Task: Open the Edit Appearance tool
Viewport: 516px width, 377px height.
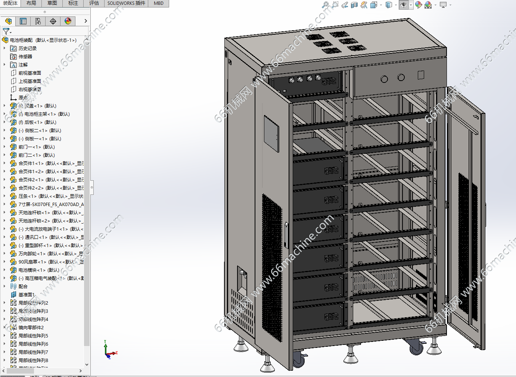Action: coord(419,5)
